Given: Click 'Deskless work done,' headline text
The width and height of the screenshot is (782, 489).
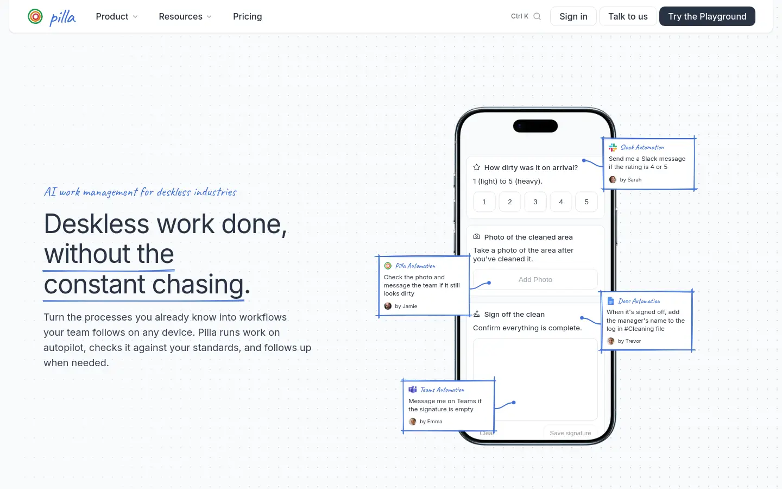Looking at the screenshot, I should (165, 224).
